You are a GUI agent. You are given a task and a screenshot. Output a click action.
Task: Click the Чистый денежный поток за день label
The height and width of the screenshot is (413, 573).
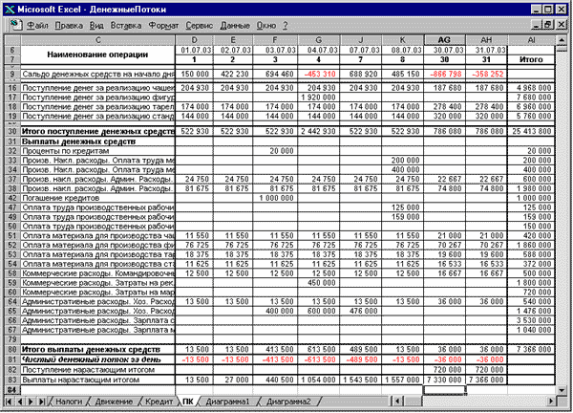click(x=98, y=359)
